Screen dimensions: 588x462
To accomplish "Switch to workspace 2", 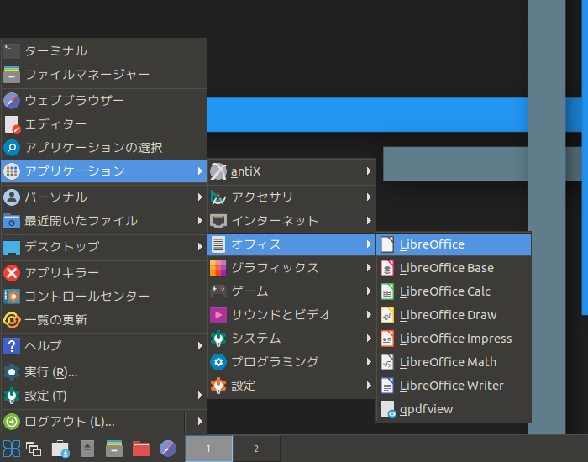I will pos(256,449).
